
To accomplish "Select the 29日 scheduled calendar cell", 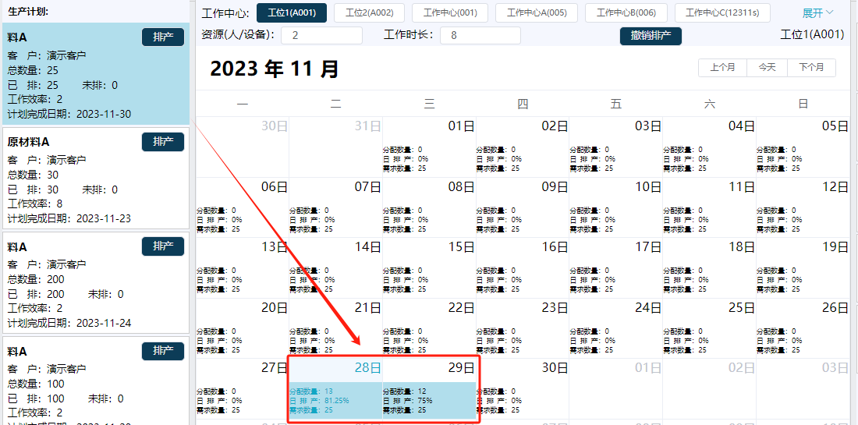I will pos(429,390).
